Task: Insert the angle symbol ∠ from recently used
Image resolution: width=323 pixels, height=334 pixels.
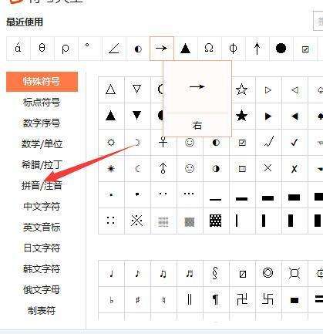Action: [114, 49]
